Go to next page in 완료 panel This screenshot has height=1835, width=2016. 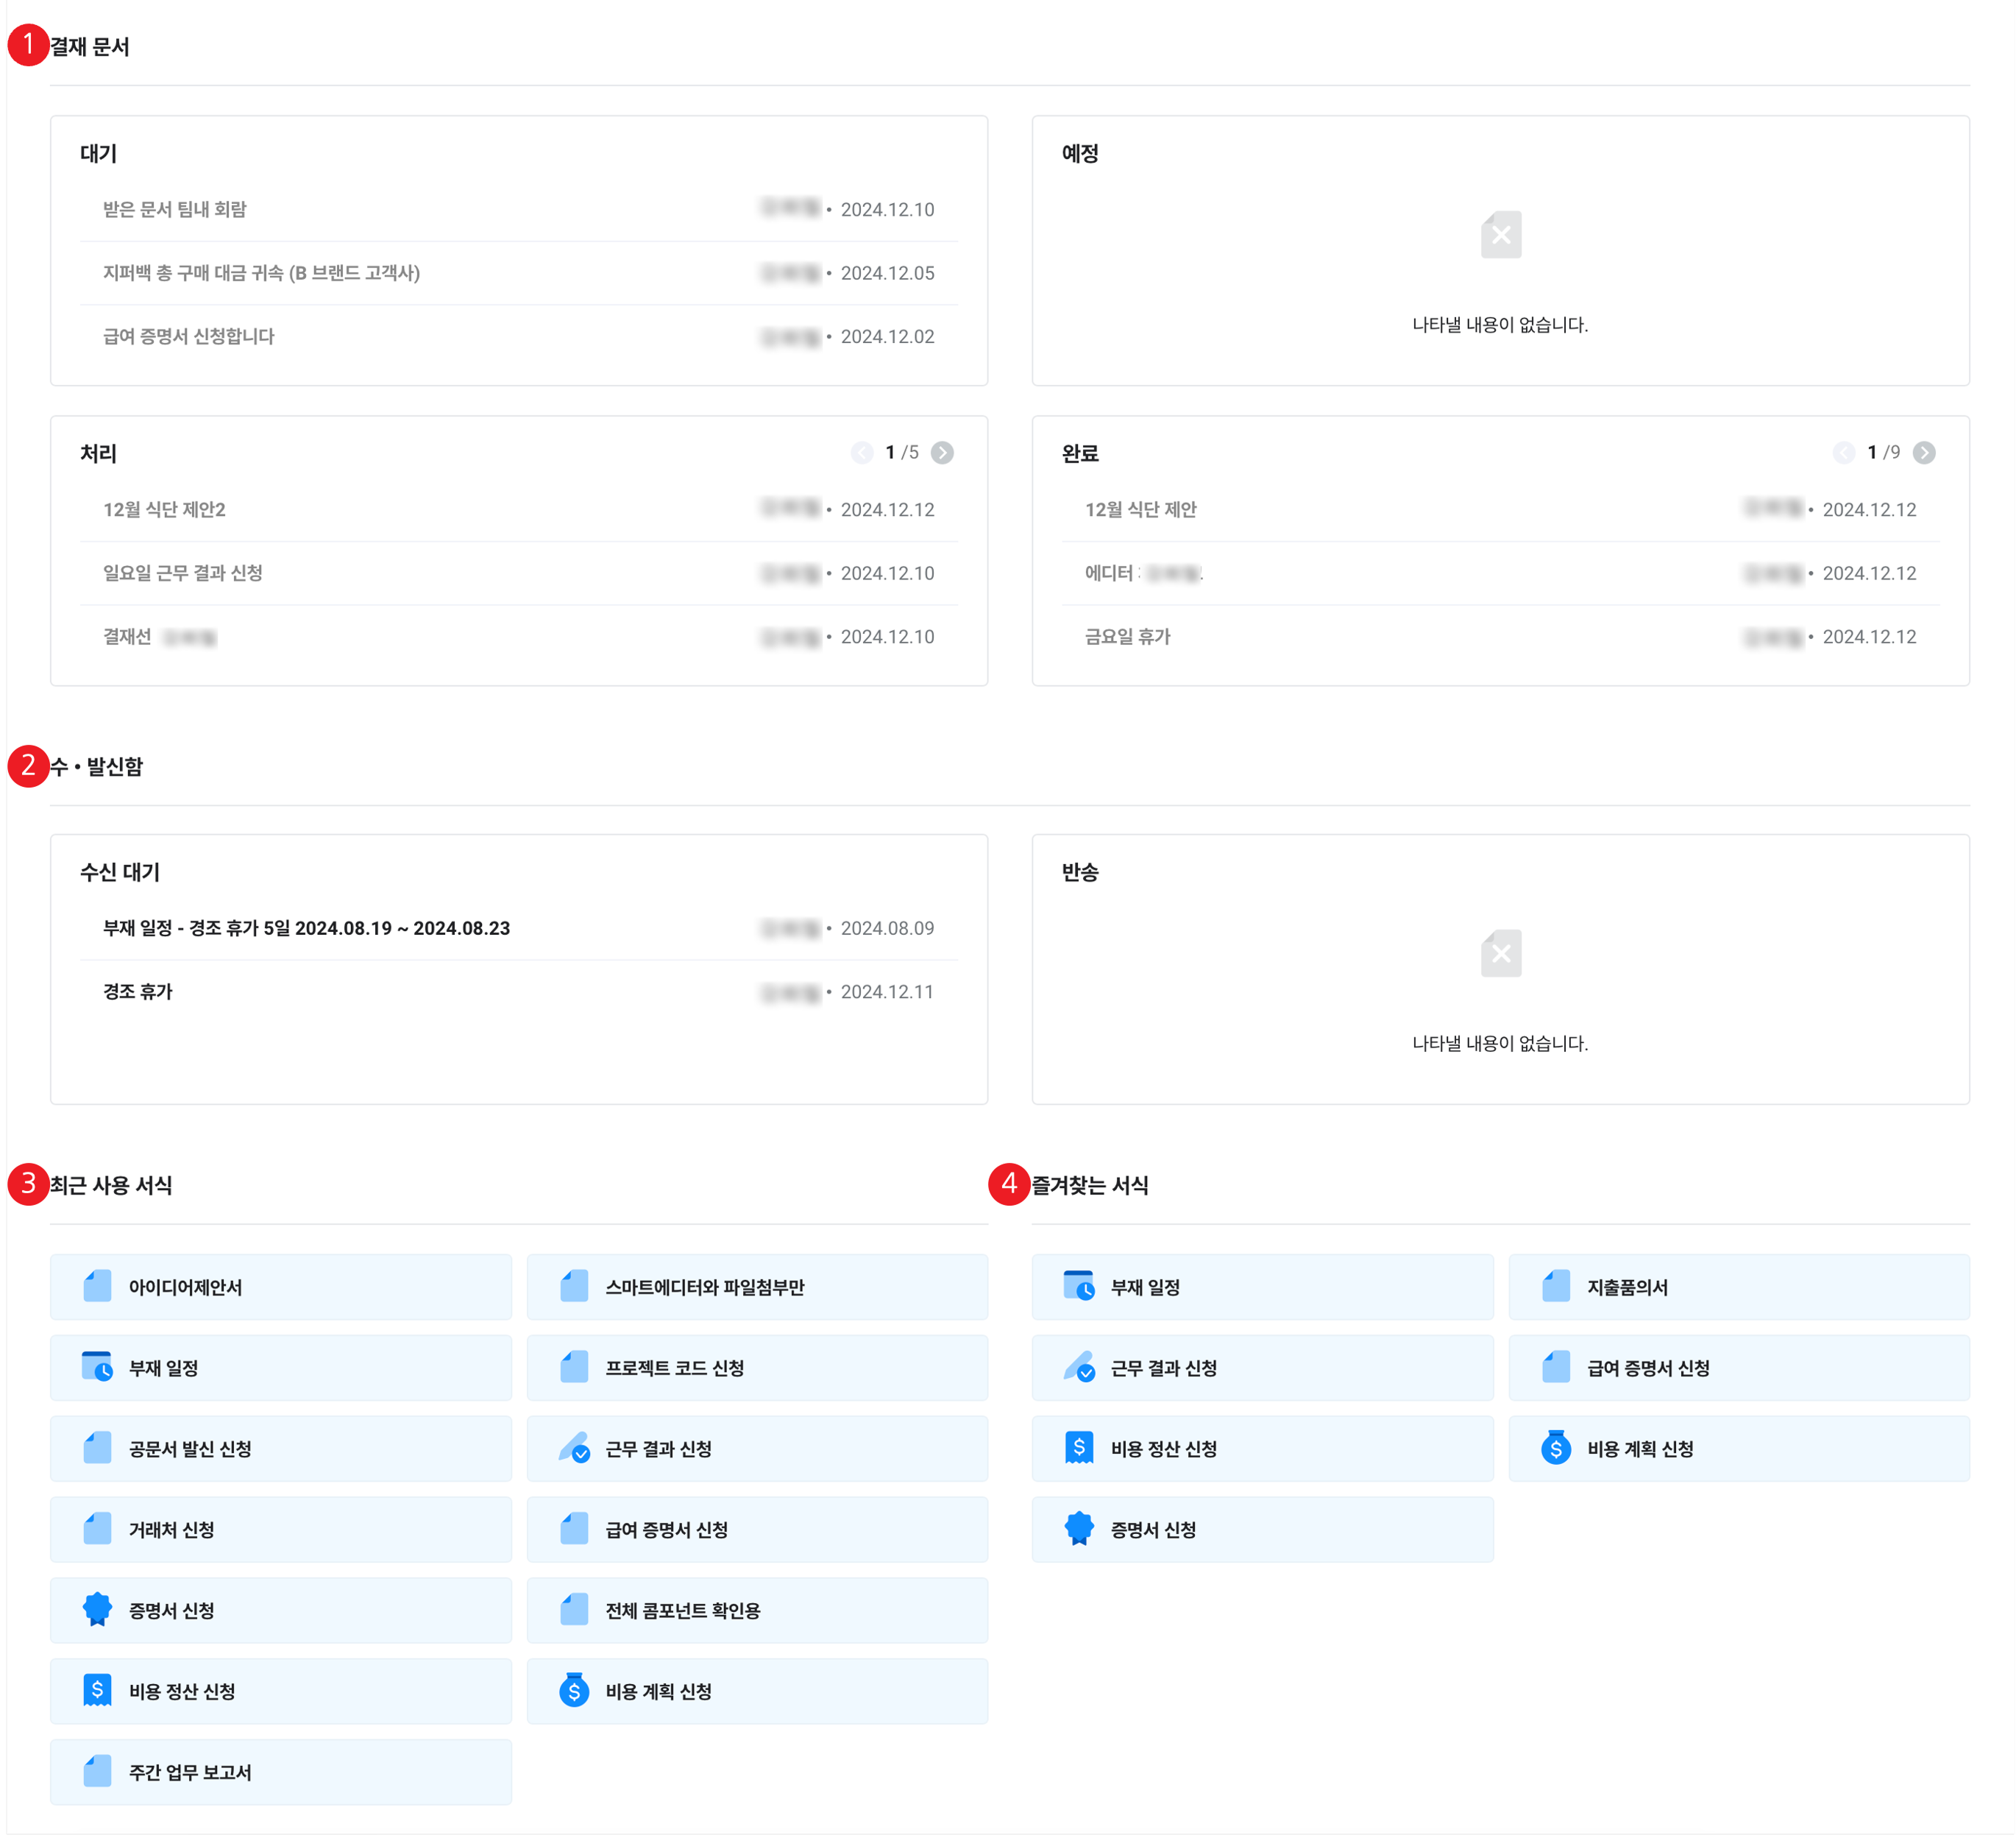tap(1924, 453)
